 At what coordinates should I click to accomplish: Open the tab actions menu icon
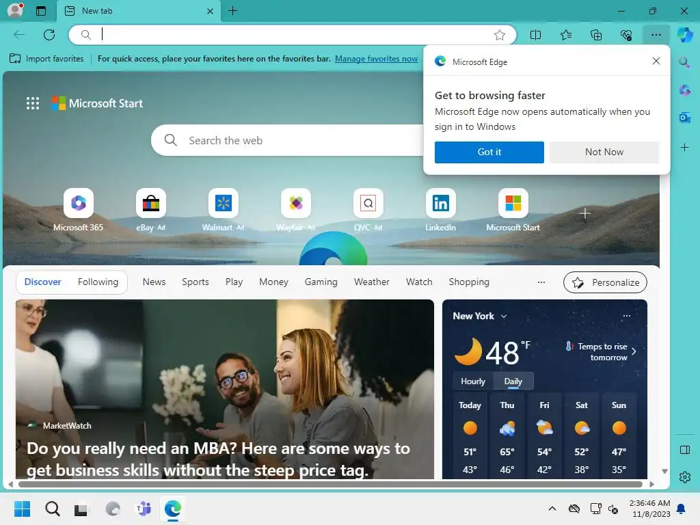[40, 11]
